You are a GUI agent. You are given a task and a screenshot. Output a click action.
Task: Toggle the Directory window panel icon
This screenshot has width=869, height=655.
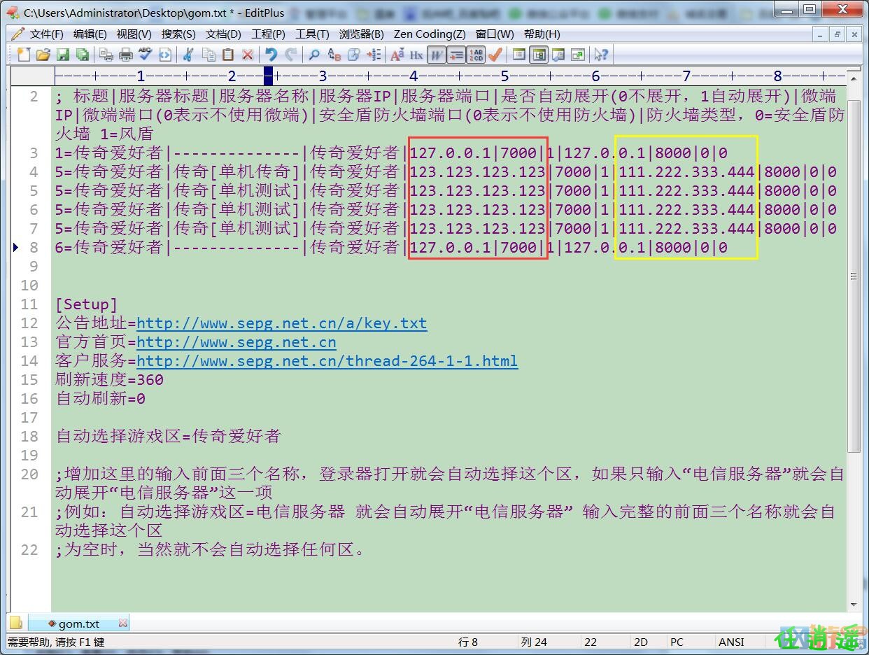(519, 55)
